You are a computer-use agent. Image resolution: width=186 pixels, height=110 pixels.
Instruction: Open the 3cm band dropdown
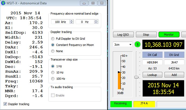[123, 45]
